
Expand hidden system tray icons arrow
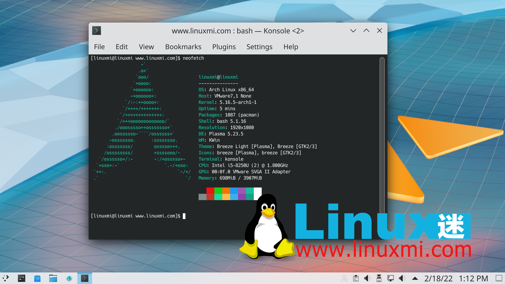point(415,278)
